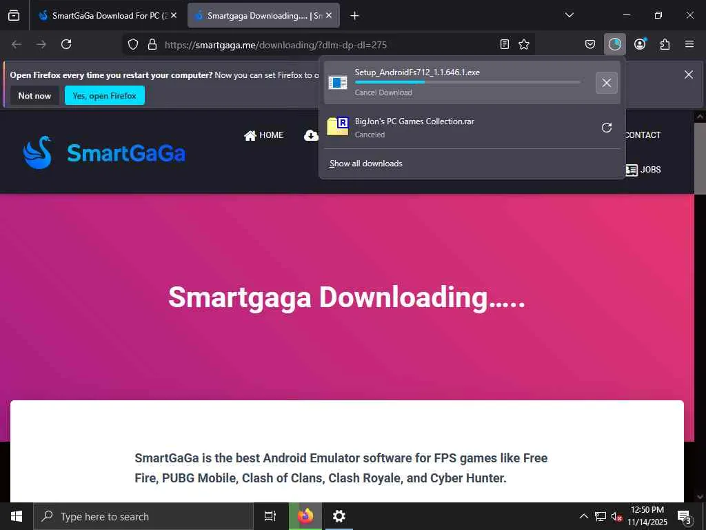Open the JOBS menu item
Image resolution: width=706 pixels, height=530 pixels.
tap(643, 170)
